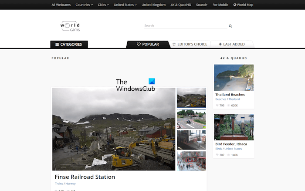Open the For Mobile menu item
Image resolution: width=305 pixels, height=191 pixels.
220,5
